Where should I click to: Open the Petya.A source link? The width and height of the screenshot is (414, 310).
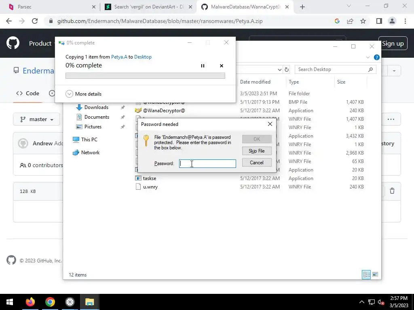point(119,57)
